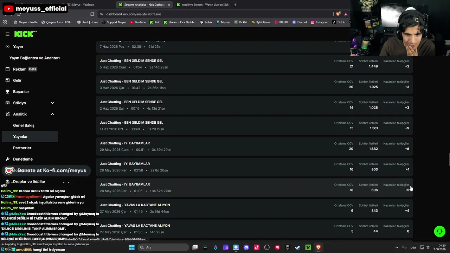Open Task View in the taskbar
The width and height of the screenshot is (450, 253).
pos(195,247)
